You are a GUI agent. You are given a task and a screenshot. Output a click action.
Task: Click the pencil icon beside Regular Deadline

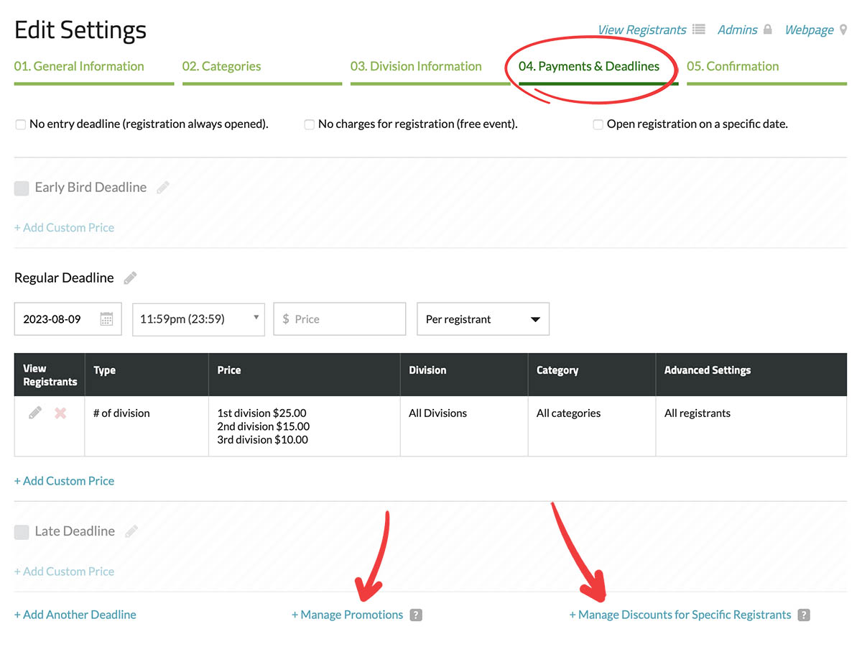(130, 278)
